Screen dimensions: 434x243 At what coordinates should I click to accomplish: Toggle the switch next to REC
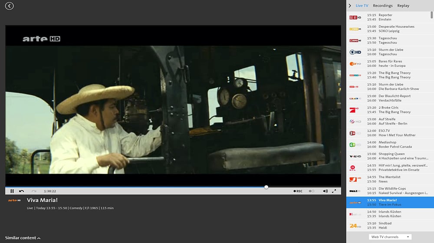tap(311, 191)
